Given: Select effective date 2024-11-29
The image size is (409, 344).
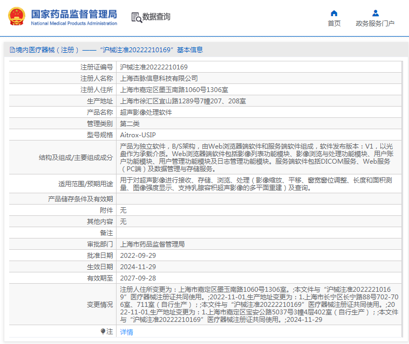Looking at the screenshot, I should (x=138, y=267).
